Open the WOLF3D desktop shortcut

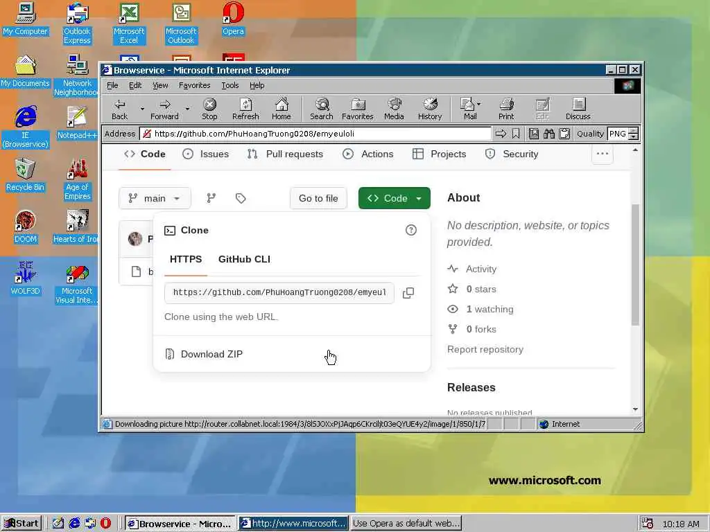coord(25,278)
